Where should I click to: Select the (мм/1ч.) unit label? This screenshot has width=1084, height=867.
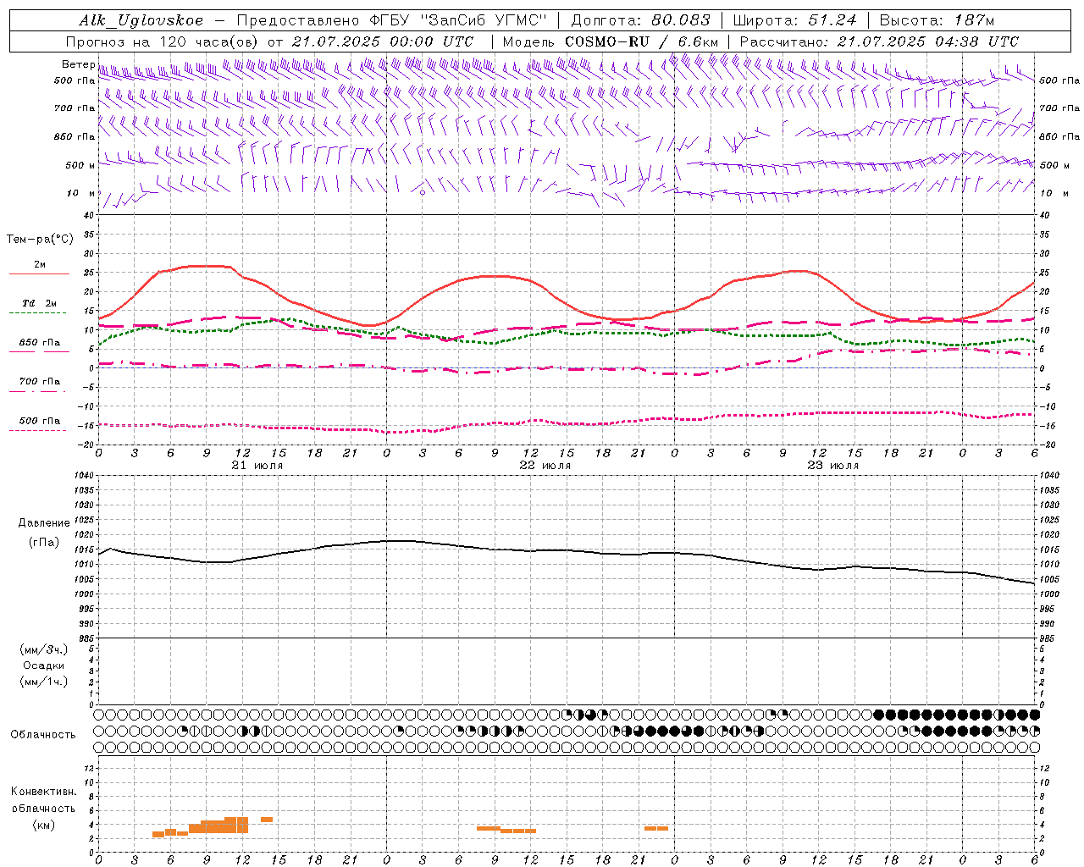tap(43, 682)
